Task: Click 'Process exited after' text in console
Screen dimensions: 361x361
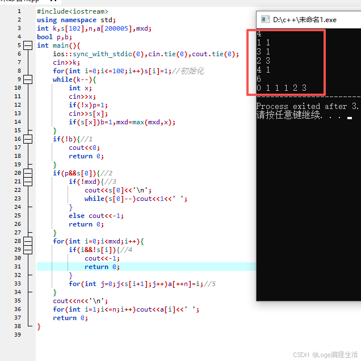Action: pyautogui.click(x=301, y=106)
